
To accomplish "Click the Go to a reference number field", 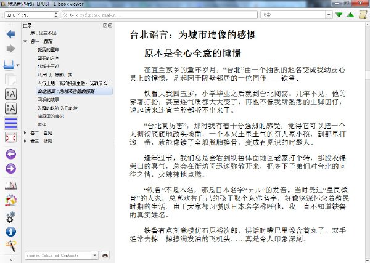I will (160, 15).
